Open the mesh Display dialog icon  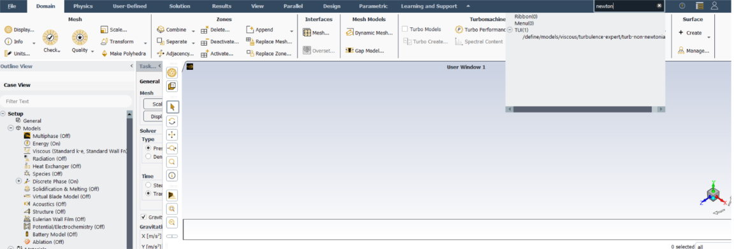tap(8, 29)
